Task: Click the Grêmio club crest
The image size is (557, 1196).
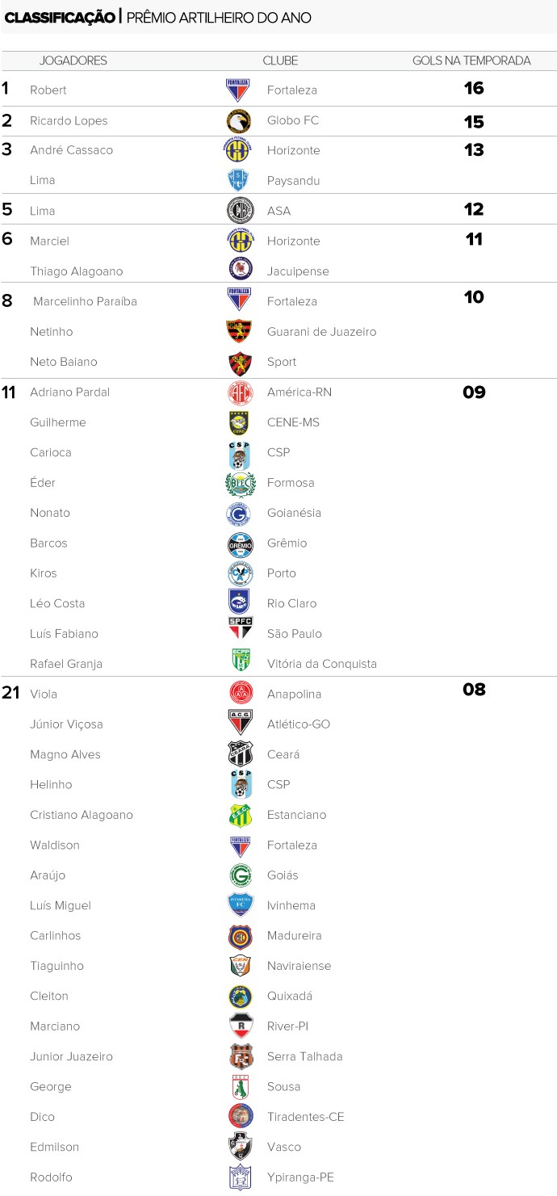Action: (x=240, y=543)
